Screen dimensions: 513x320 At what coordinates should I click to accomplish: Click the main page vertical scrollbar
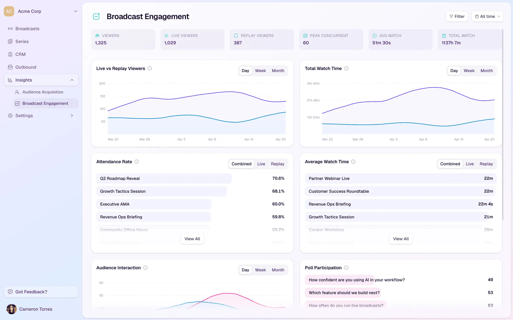(502, 125)
